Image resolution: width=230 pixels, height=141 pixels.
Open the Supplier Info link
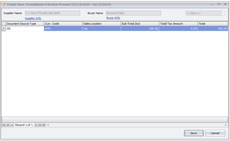(33, 18)
